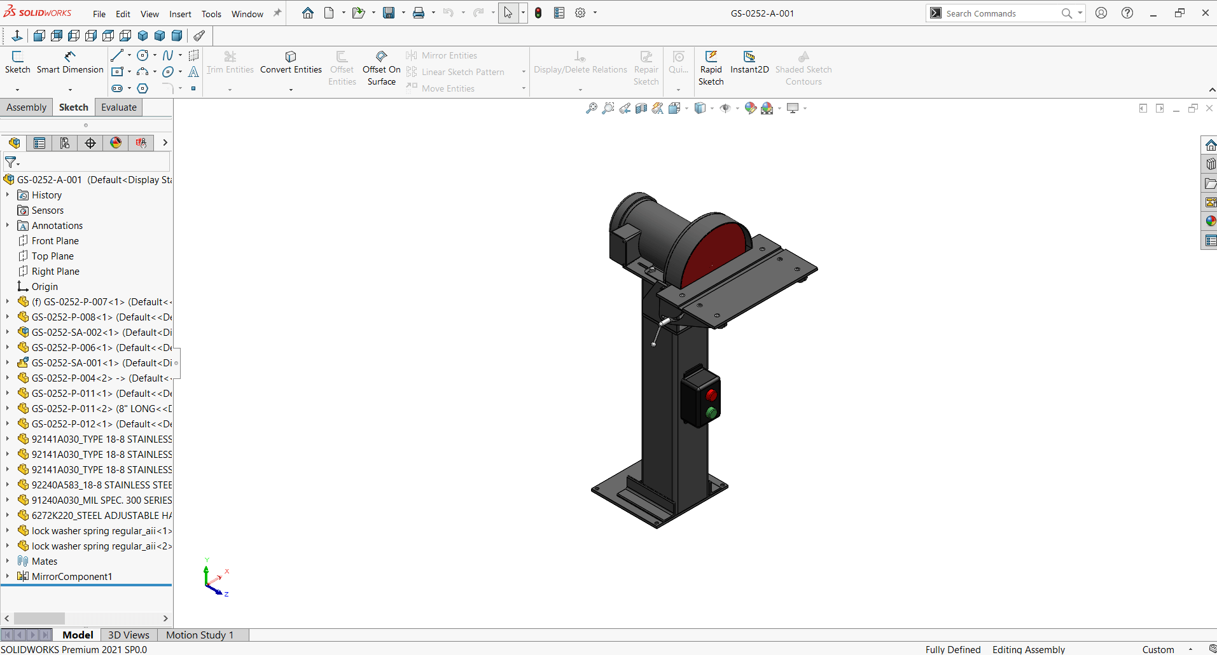Select the Corner Rectangle tool
Viewport: 1217px width, 655px height.
117,72
